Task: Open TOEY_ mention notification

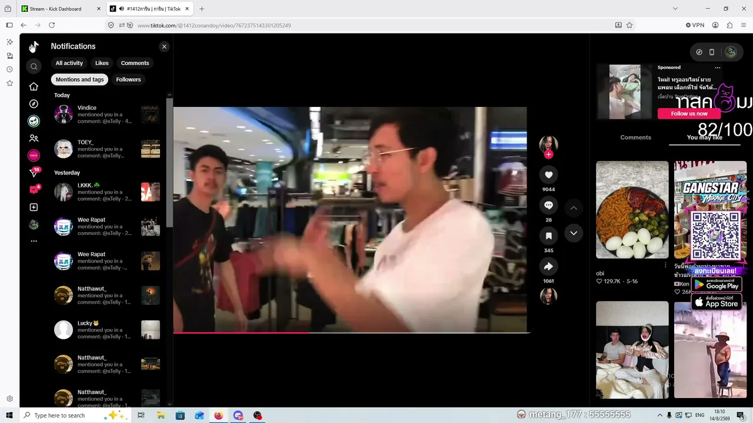Action: point(107,149)
